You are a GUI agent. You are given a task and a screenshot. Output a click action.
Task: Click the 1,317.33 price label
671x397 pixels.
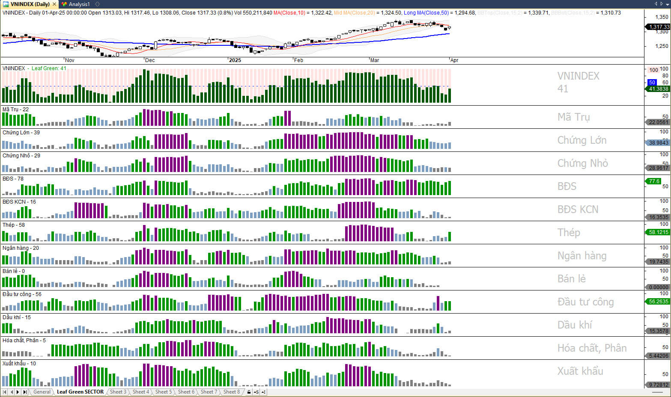pos(659,27)
